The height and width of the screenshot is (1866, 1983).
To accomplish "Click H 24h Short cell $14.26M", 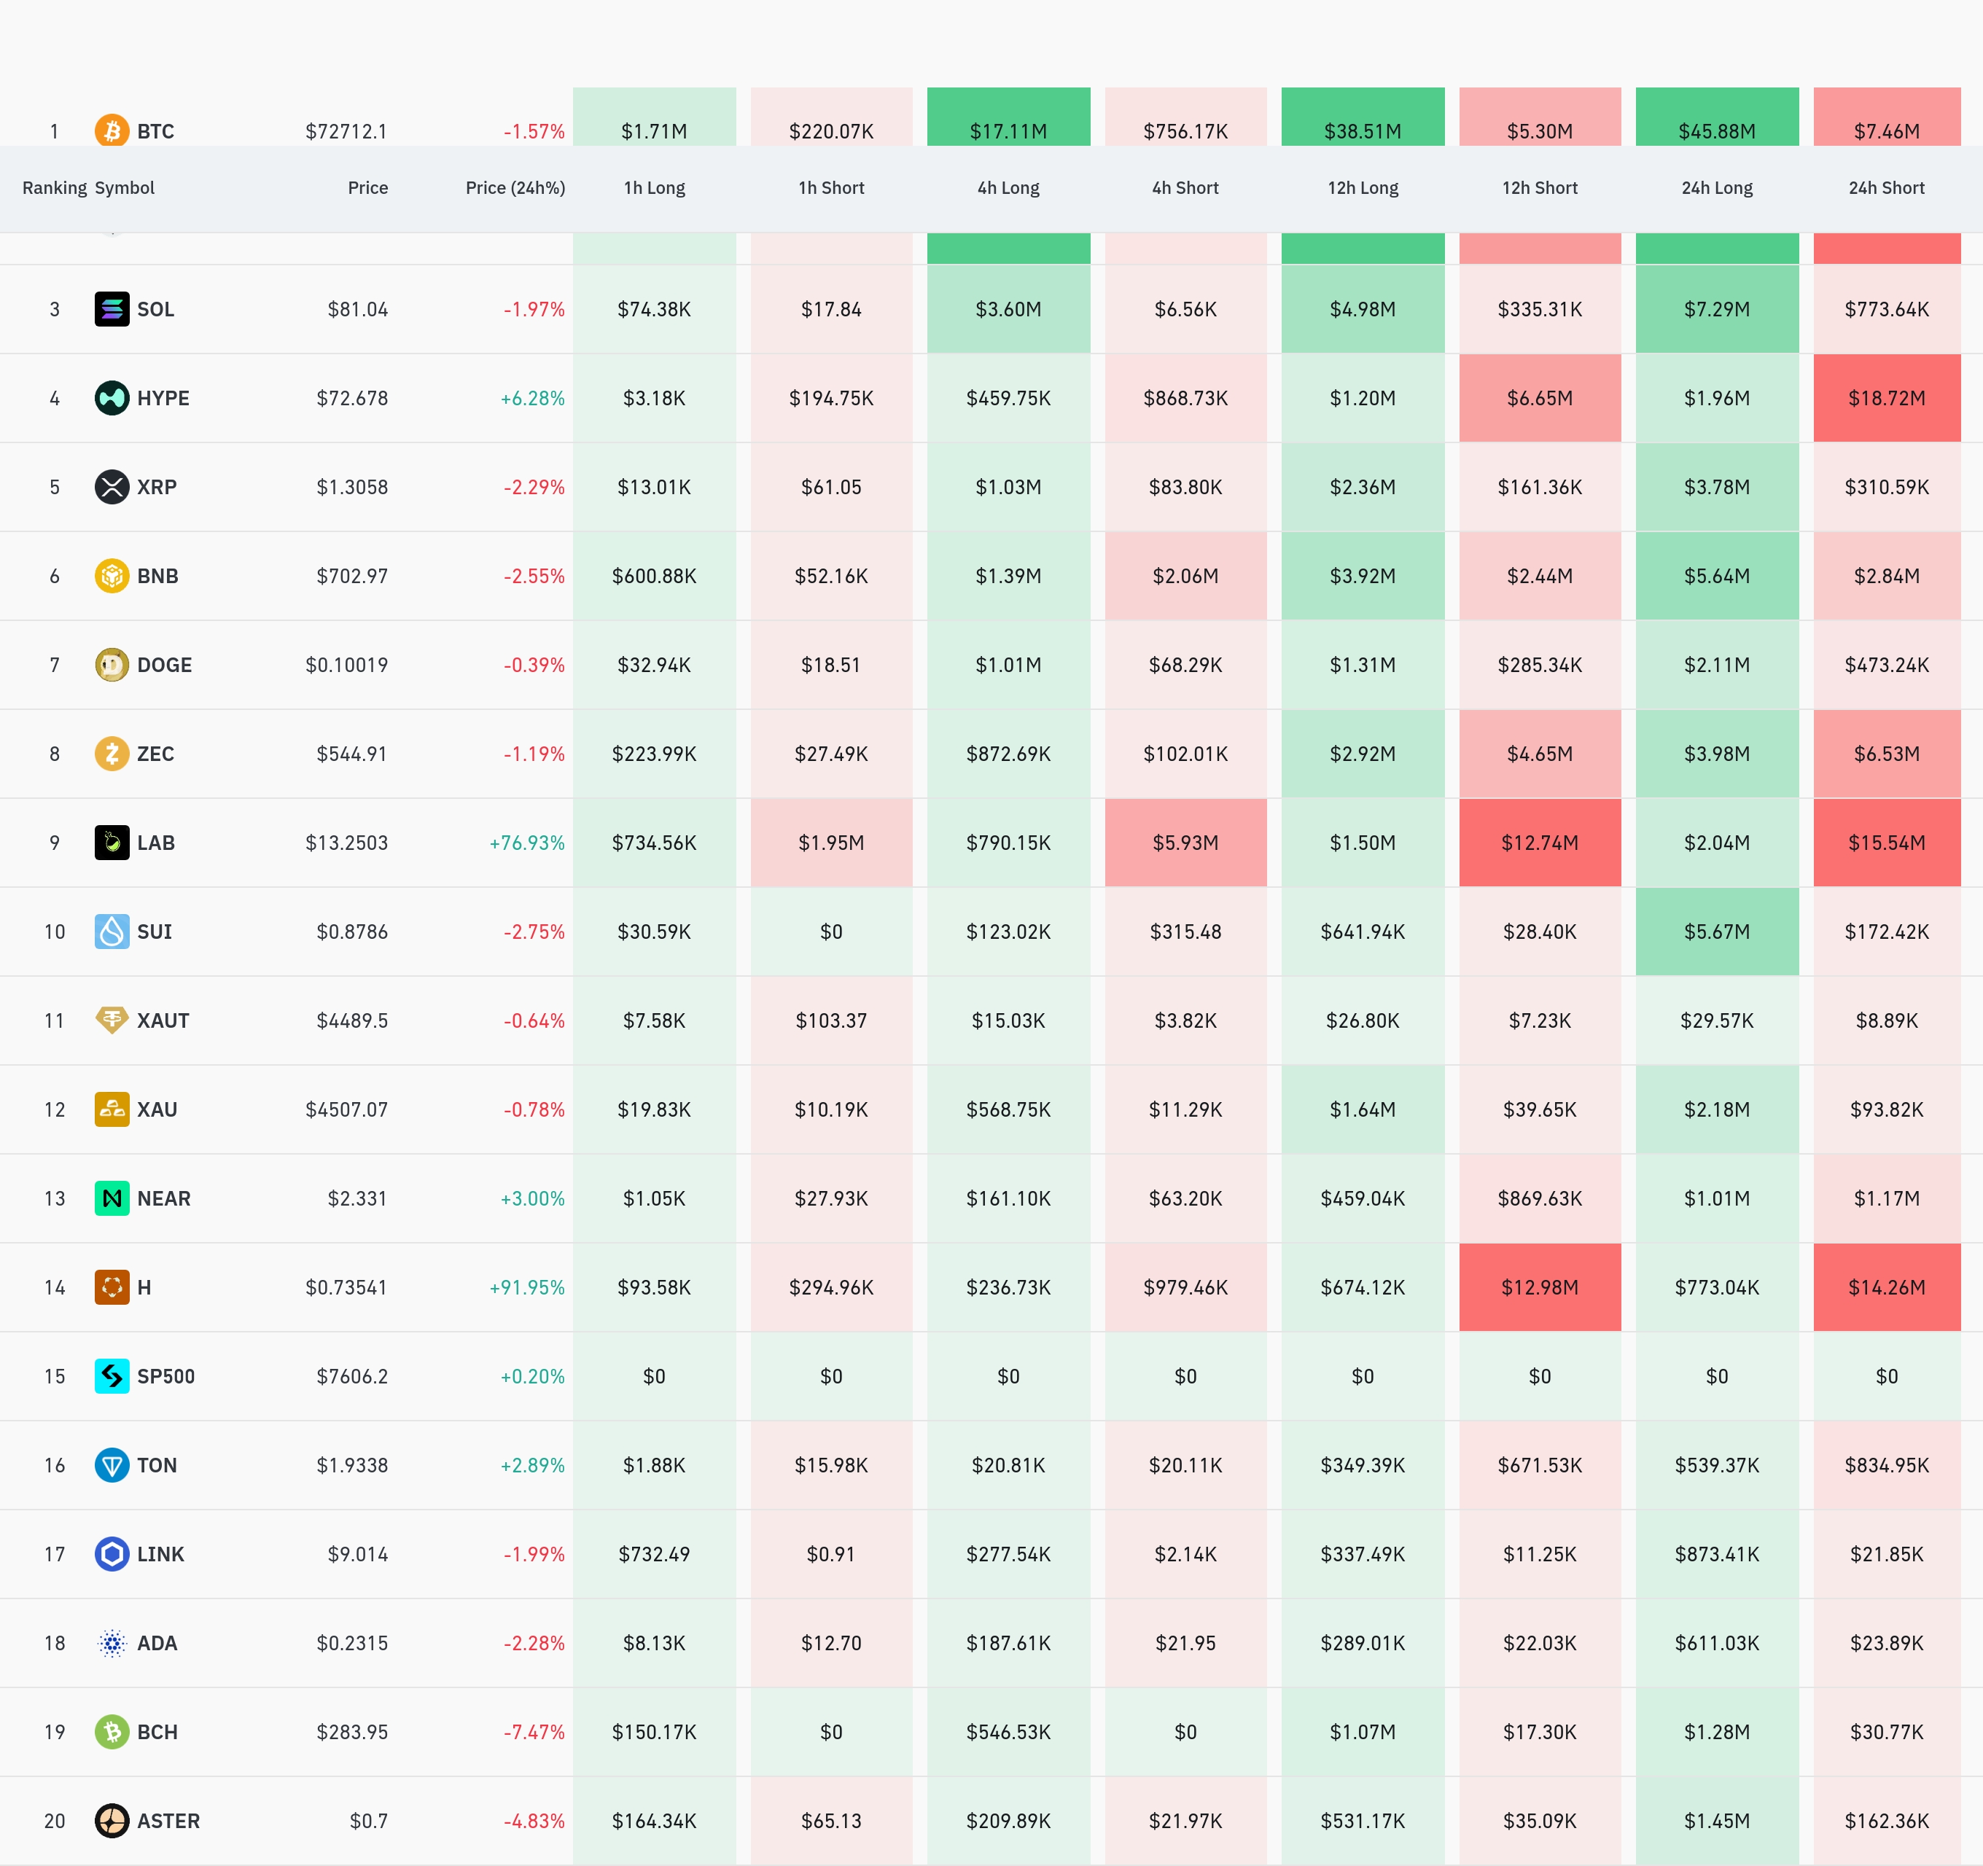I will pyautogui.click(x=1887, y=1287).
